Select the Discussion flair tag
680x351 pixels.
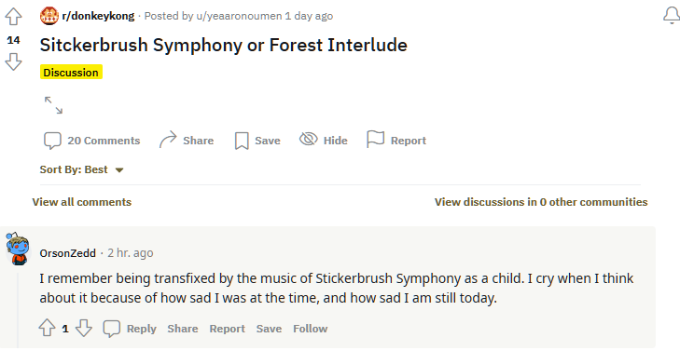(x=71, y=73)
